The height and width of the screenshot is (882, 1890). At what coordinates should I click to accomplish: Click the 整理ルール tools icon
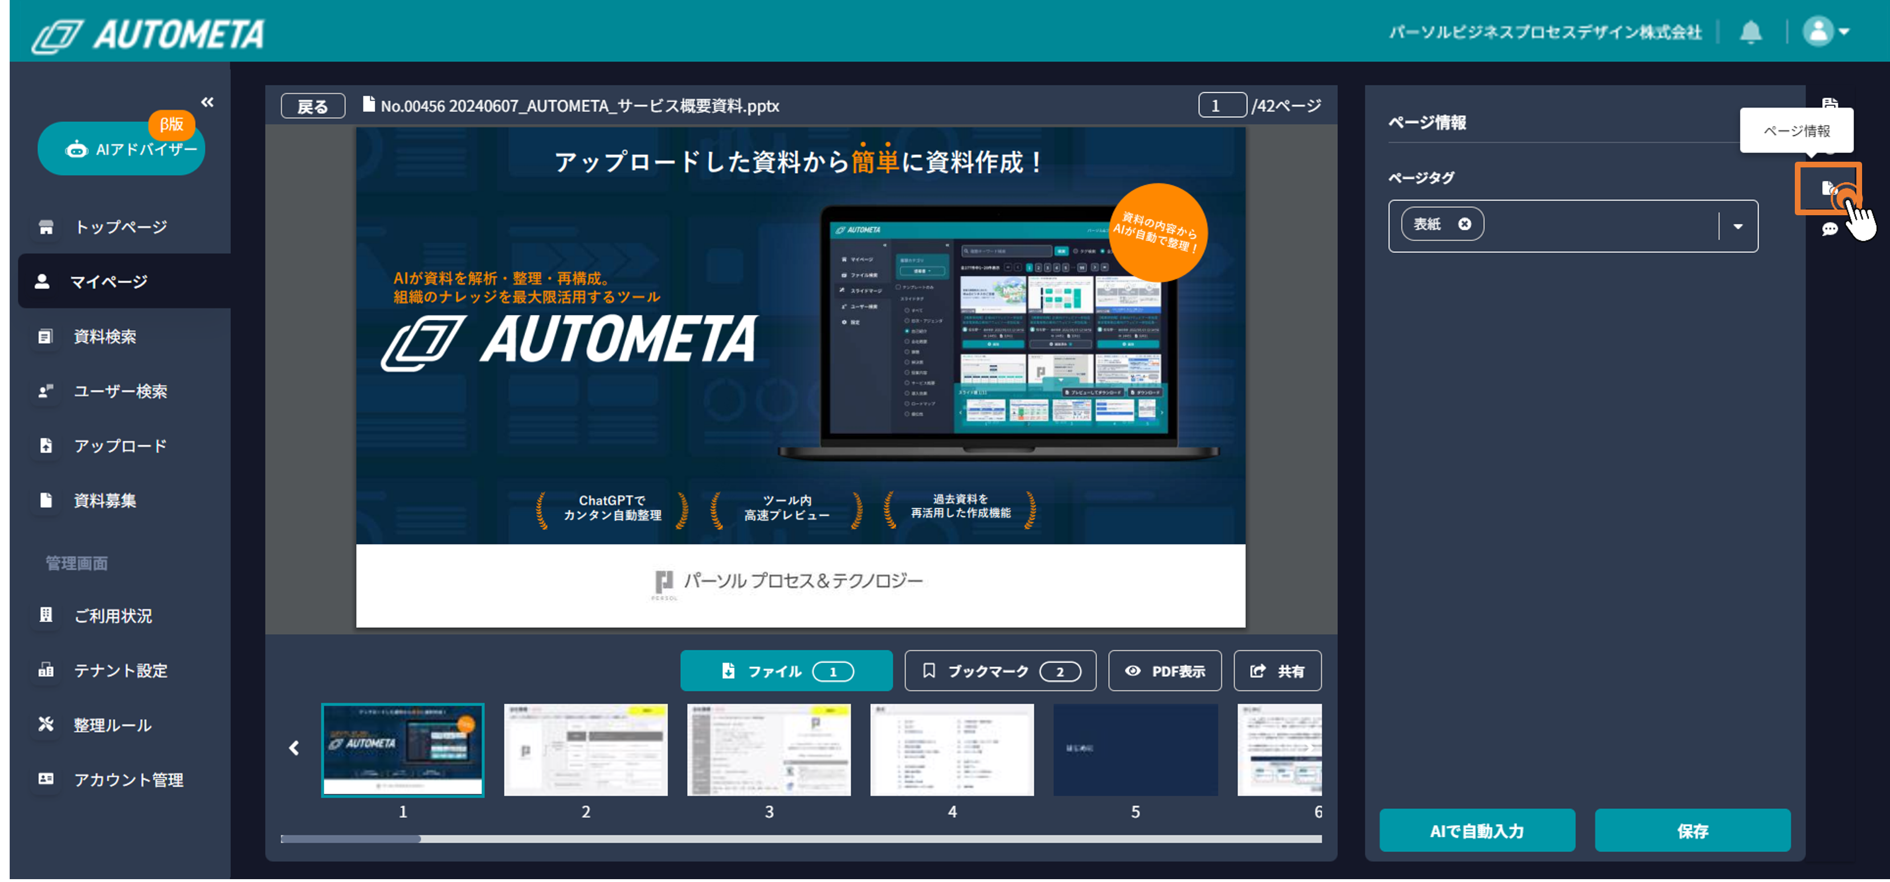[46, 724]
